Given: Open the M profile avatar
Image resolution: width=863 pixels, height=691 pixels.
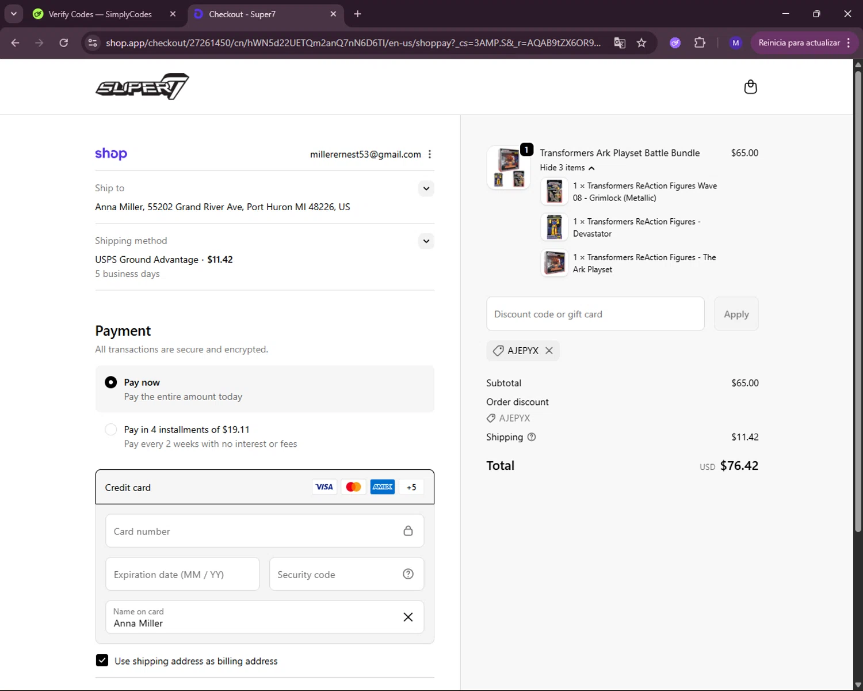Looking at the screenshot, I should click(735, 43).
